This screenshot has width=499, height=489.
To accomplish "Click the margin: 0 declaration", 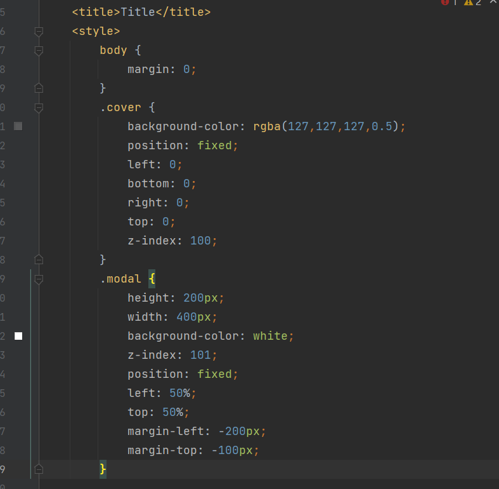I will tap(162, 69).
